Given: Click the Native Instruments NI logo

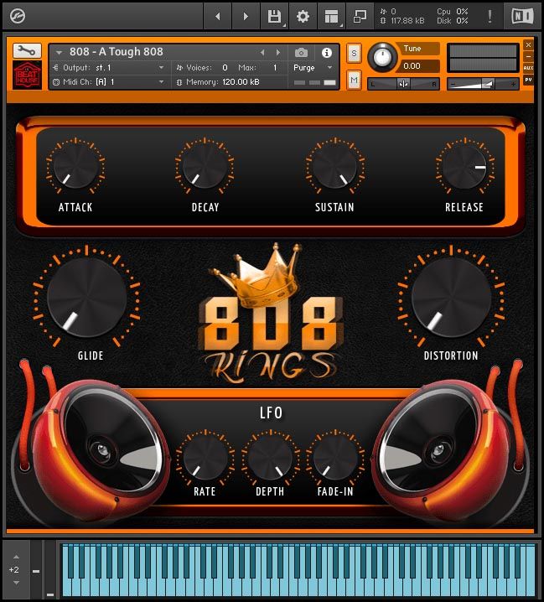Looking at the screenshot, I should tap(521, 16).
